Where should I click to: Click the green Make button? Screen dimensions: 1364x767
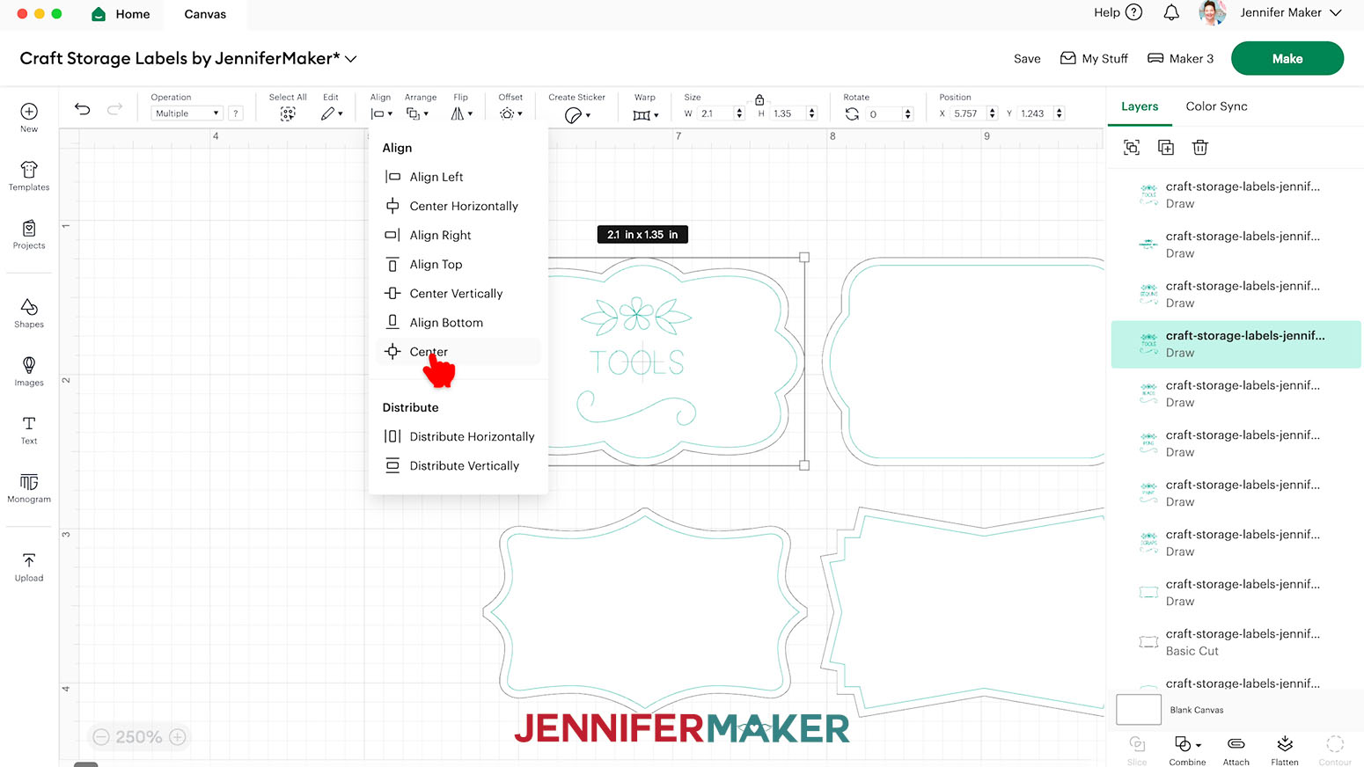pos(1287,58)
